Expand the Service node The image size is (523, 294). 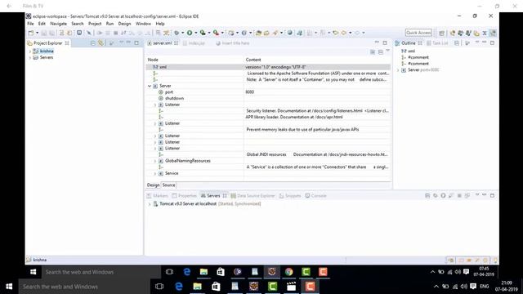pyautogui.click(x=155, y=174)
